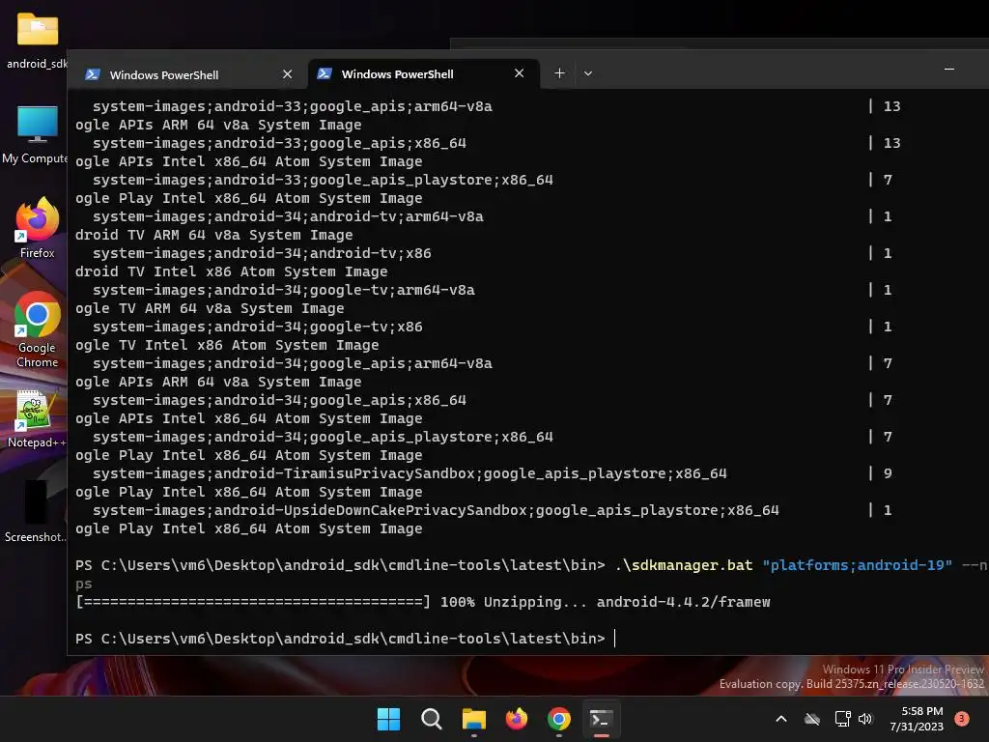Screen dimensions: 989x742
Task: Click "droid TV Intel x86 Atom System Image" text
Action: point(232,271)
